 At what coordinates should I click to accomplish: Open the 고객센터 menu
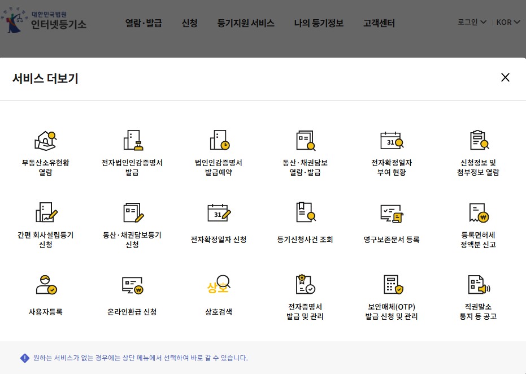(x=379, y=23)
